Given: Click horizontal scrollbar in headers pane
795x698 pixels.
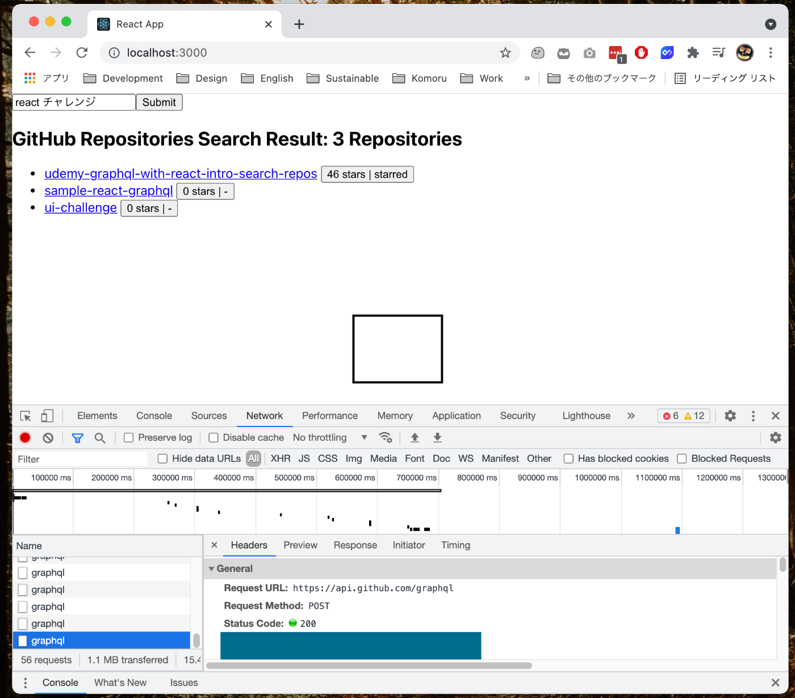Looking at the screenshot, I should click(x=369, y=666).
